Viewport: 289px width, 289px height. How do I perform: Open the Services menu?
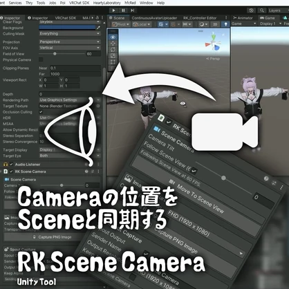click(15, 3)
